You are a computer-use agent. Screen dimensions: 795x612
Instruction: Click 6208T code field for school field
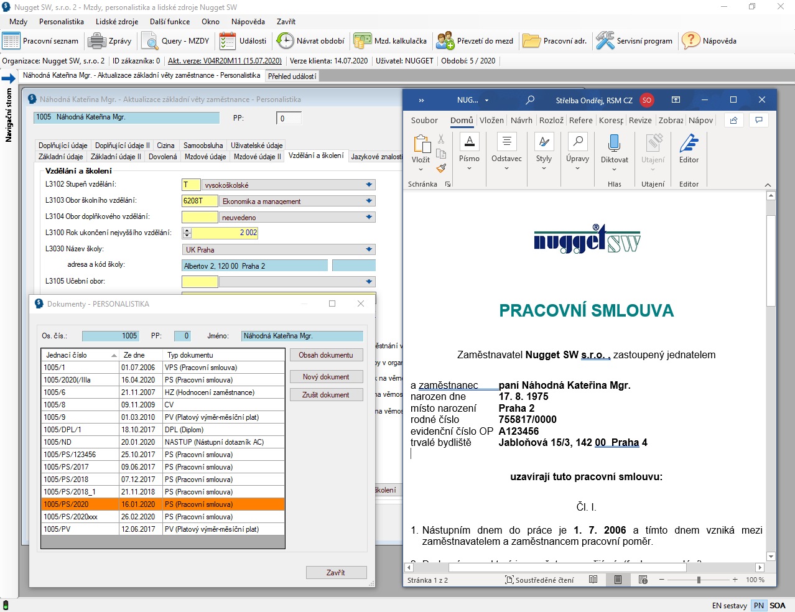pos(200,201)
